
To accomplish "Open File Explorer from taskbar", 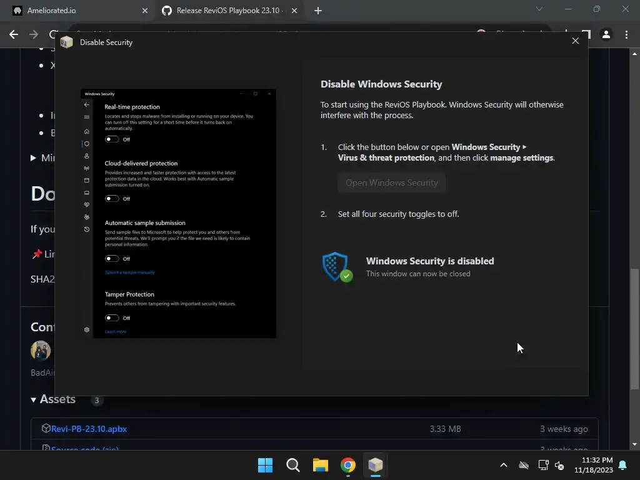I will [x=321, y=465].
